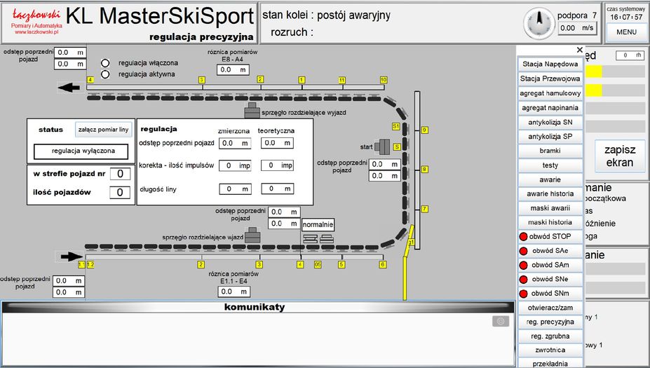Open agregat napinania screen
Screen dimensions: 650x368
[x=550, y=108]
